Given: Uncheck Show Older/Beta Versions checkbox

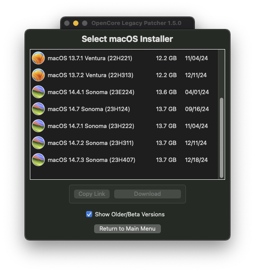Looking at the screenshot, I should 89,214.
